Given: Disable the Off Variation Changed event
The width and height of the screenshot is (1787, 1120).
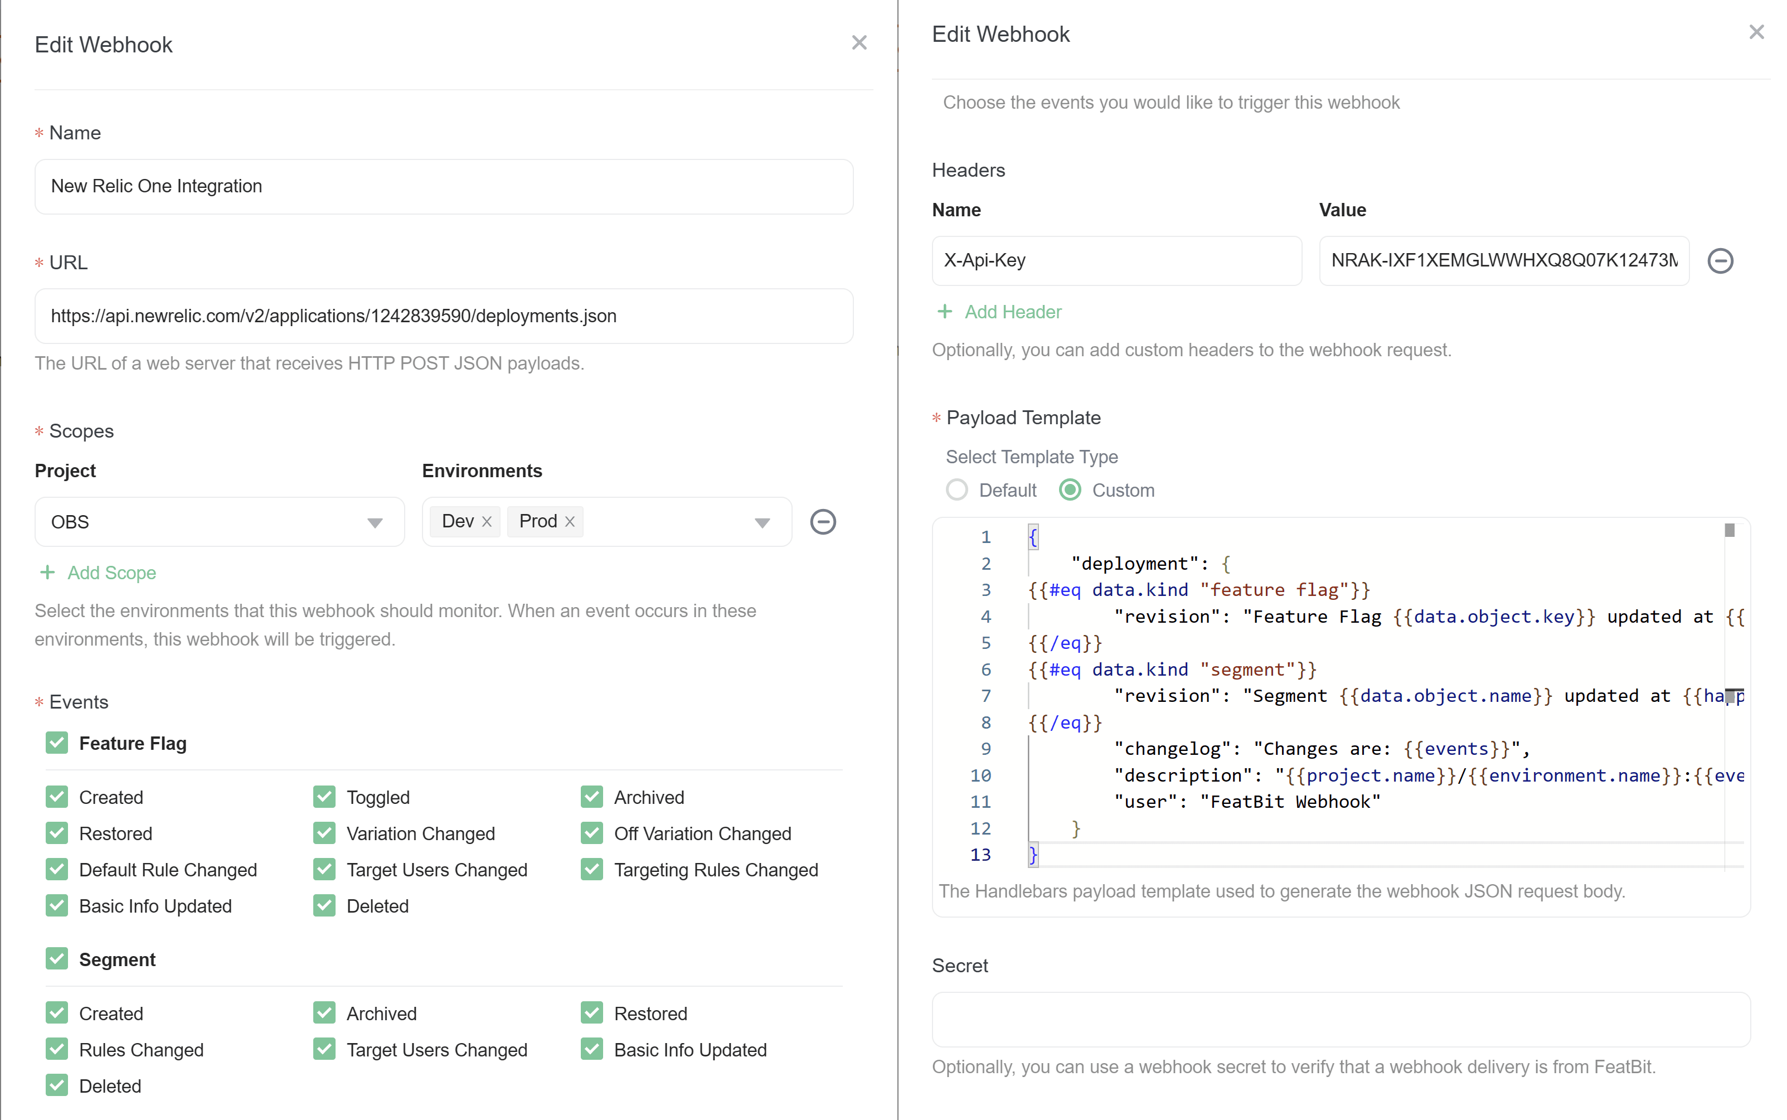Looking at the screenshot, I should pyautogui.click(x=592, y=832).
